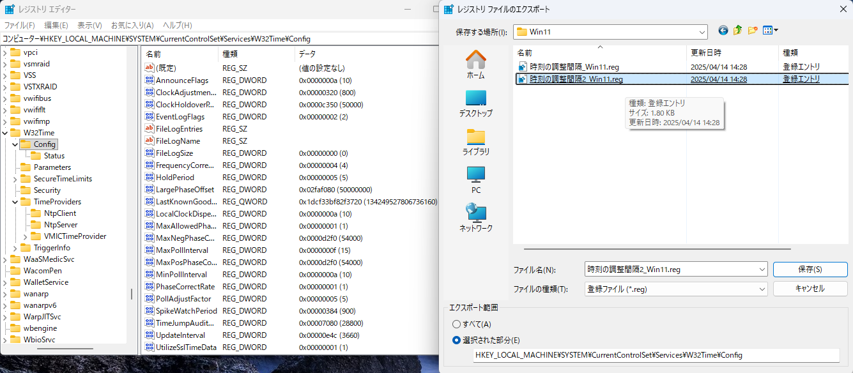Expand the TriggerInfo tree node
The width and height of the screenshot is (853, 373).
coord(15,248)
